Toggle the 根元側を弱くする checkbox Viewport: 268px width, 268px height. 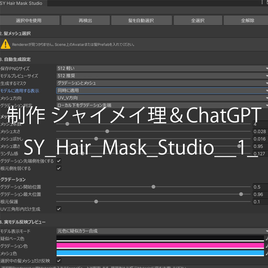coord(59,168)
